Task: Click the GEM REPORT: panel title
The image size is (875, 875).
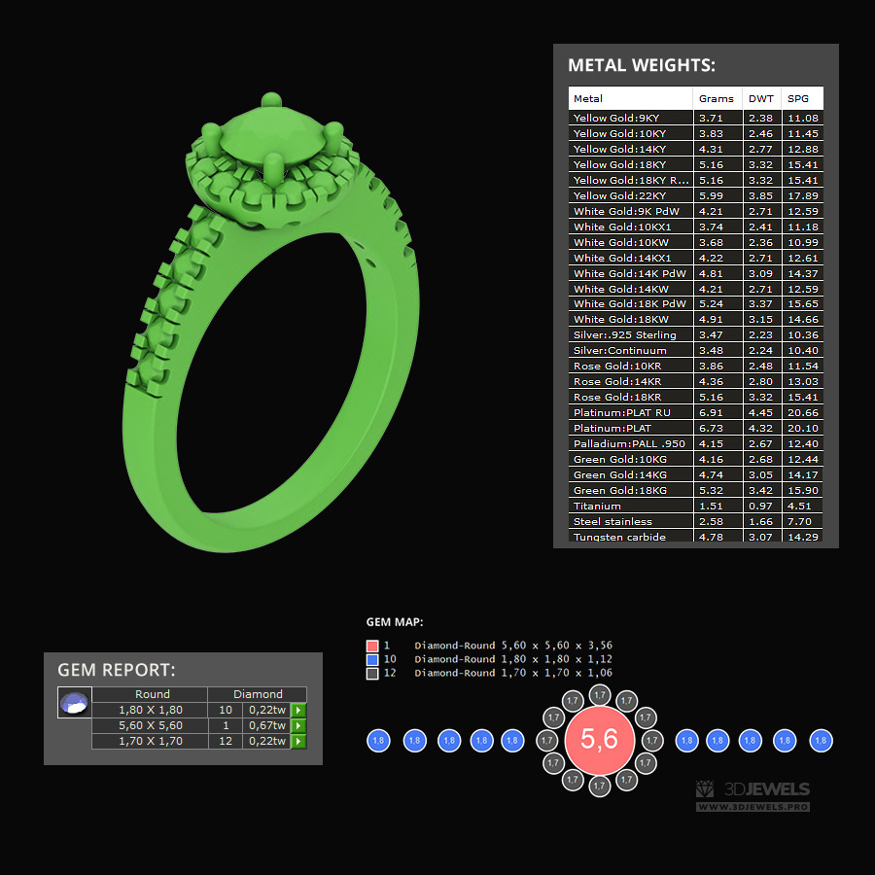Action: pyautogui.click(x=117, y=670)
